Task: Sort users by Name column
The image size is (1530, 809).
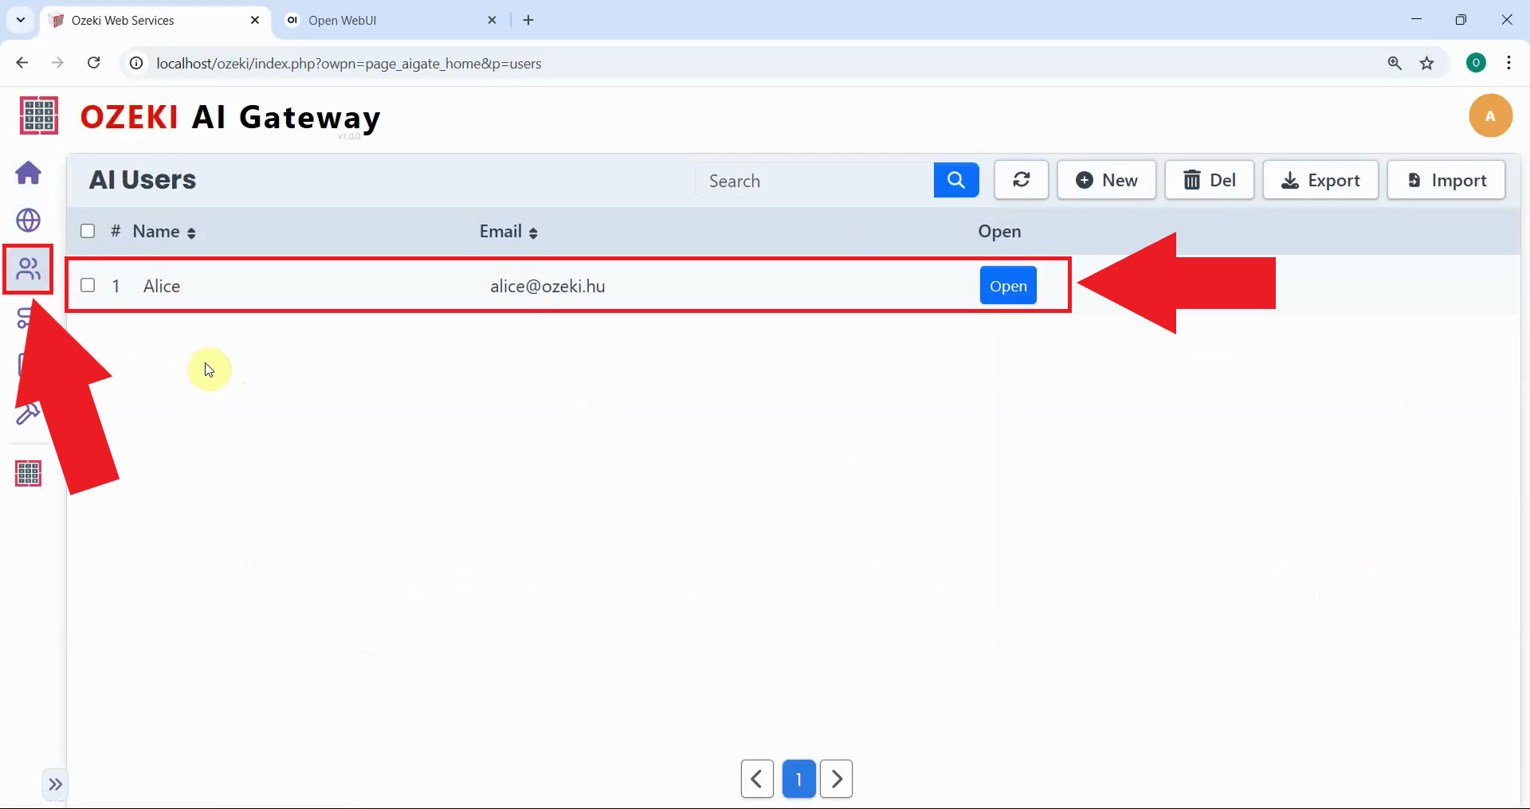Action: tap(164, 232)
